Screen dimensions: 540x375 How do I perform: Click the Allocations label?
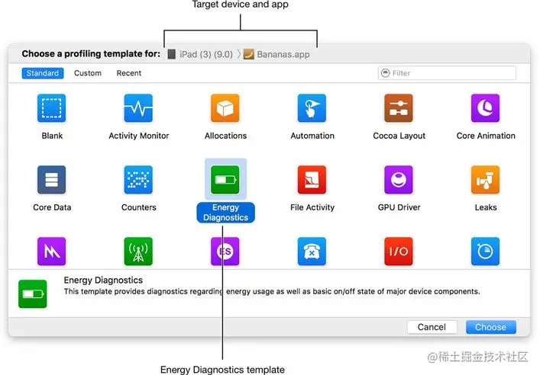(x=225, y=136)
